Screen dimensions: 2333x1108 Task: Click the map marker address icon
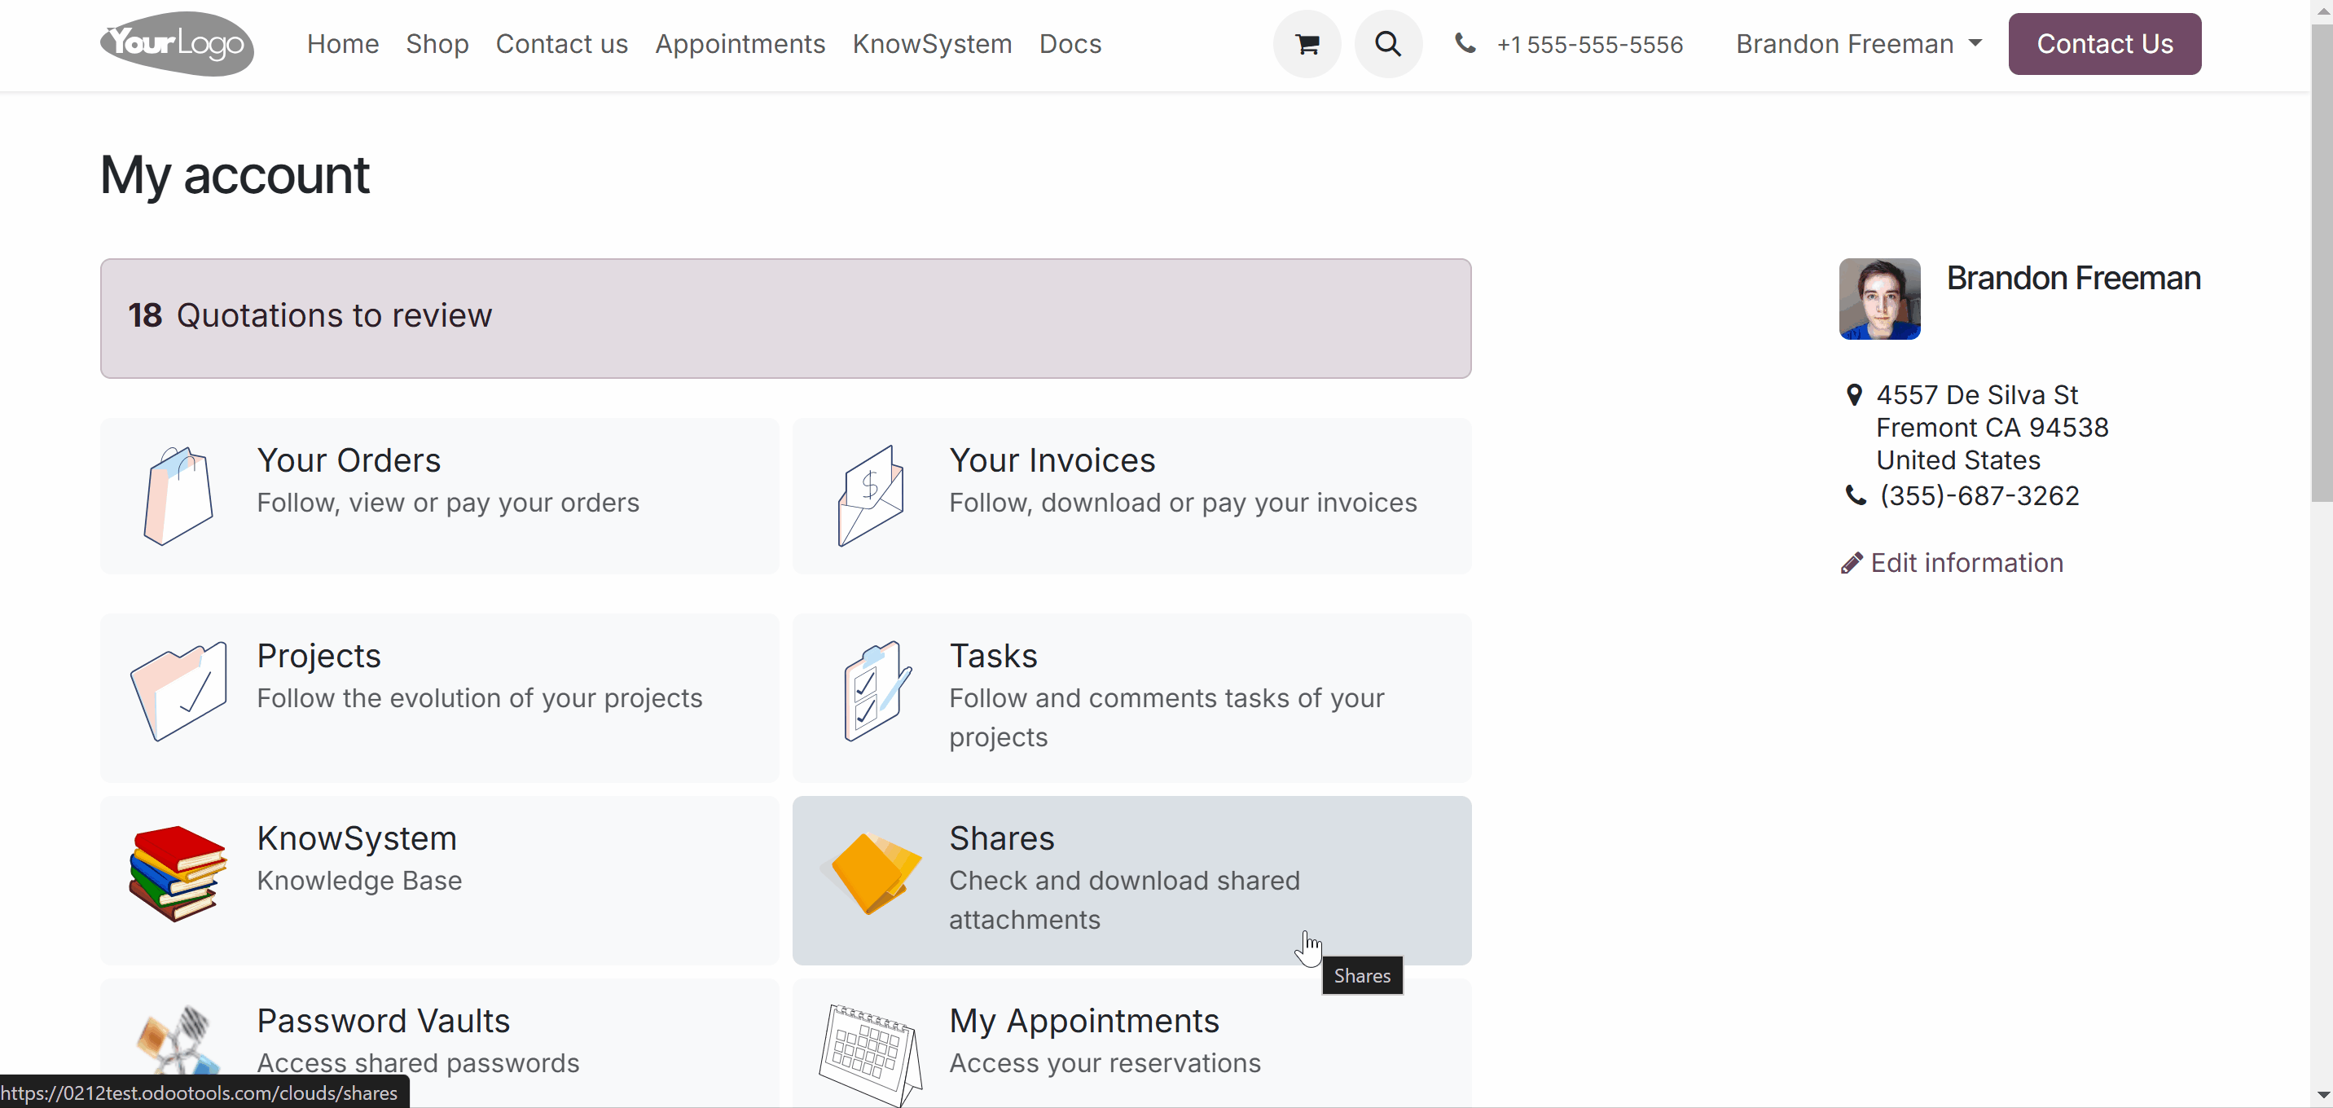(x=1854, y=395)
